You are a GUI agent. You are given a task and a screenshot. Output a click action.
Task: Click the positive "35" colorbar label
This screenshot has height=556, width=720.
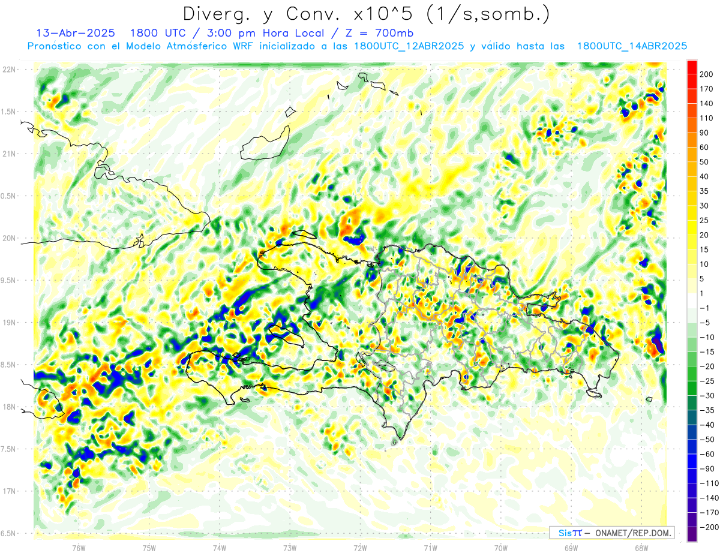coord(704,191)
